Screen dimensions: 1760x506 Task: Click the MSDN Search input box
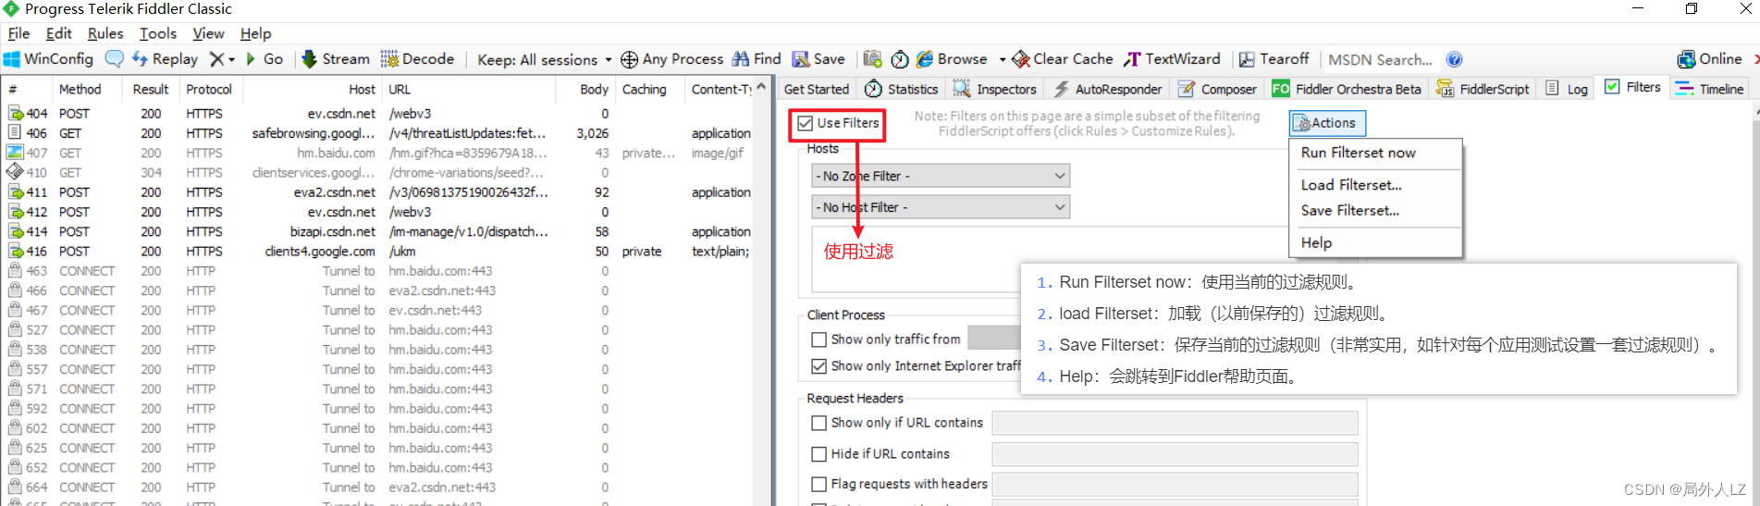[x=1381, y=59]
